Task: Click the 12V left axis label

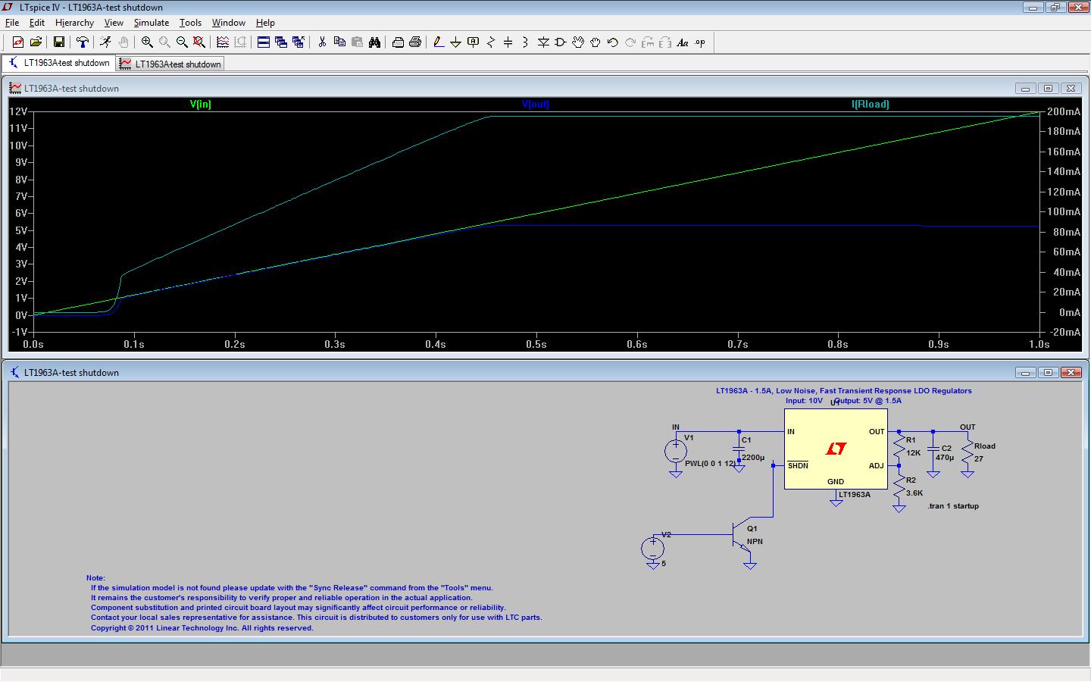Action: click(x=18, y=111)
